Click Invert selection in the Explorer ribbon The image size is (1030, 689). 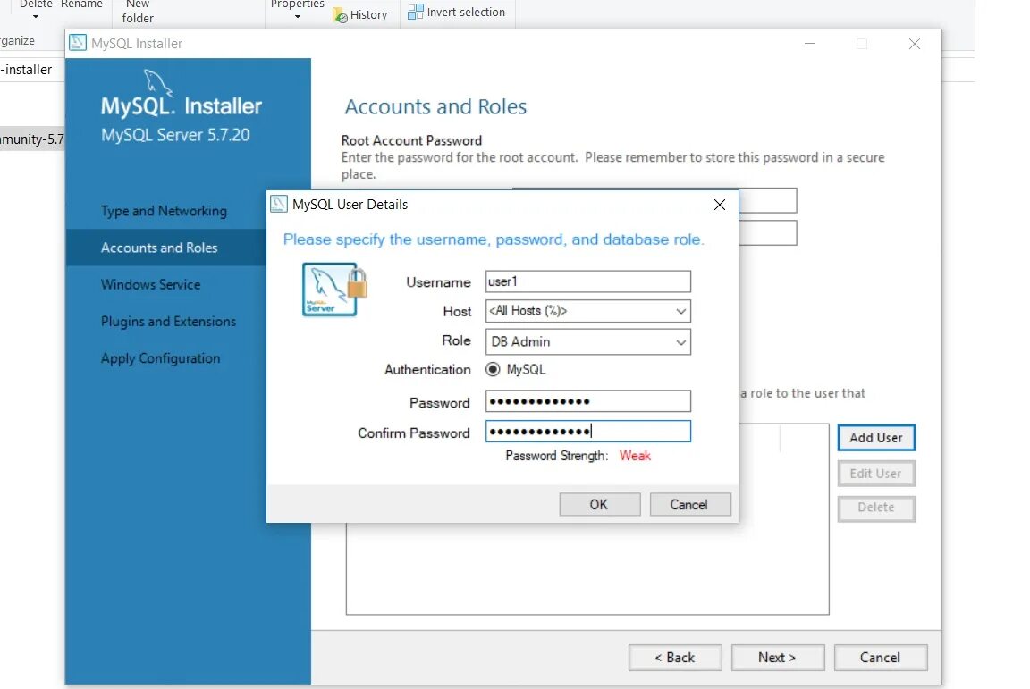click(457, 12)
